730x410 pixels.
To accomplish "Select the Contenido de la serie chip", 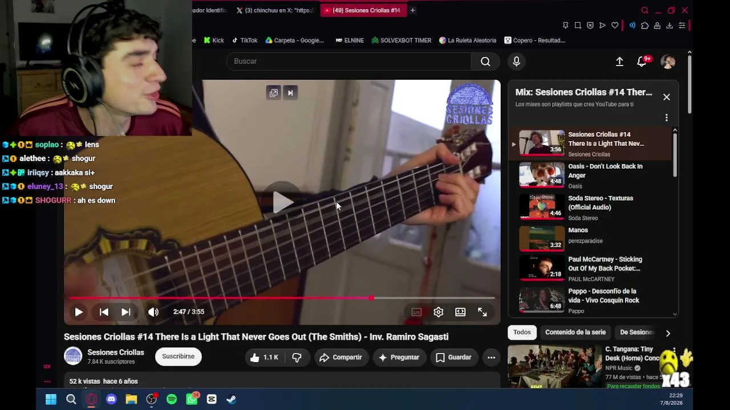I will pyautogui.click(x=575, y=333).
